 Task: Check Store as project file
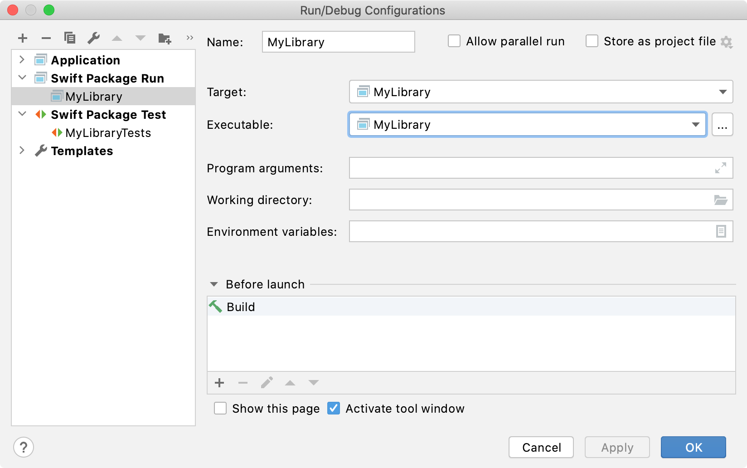tap(592, 41)
